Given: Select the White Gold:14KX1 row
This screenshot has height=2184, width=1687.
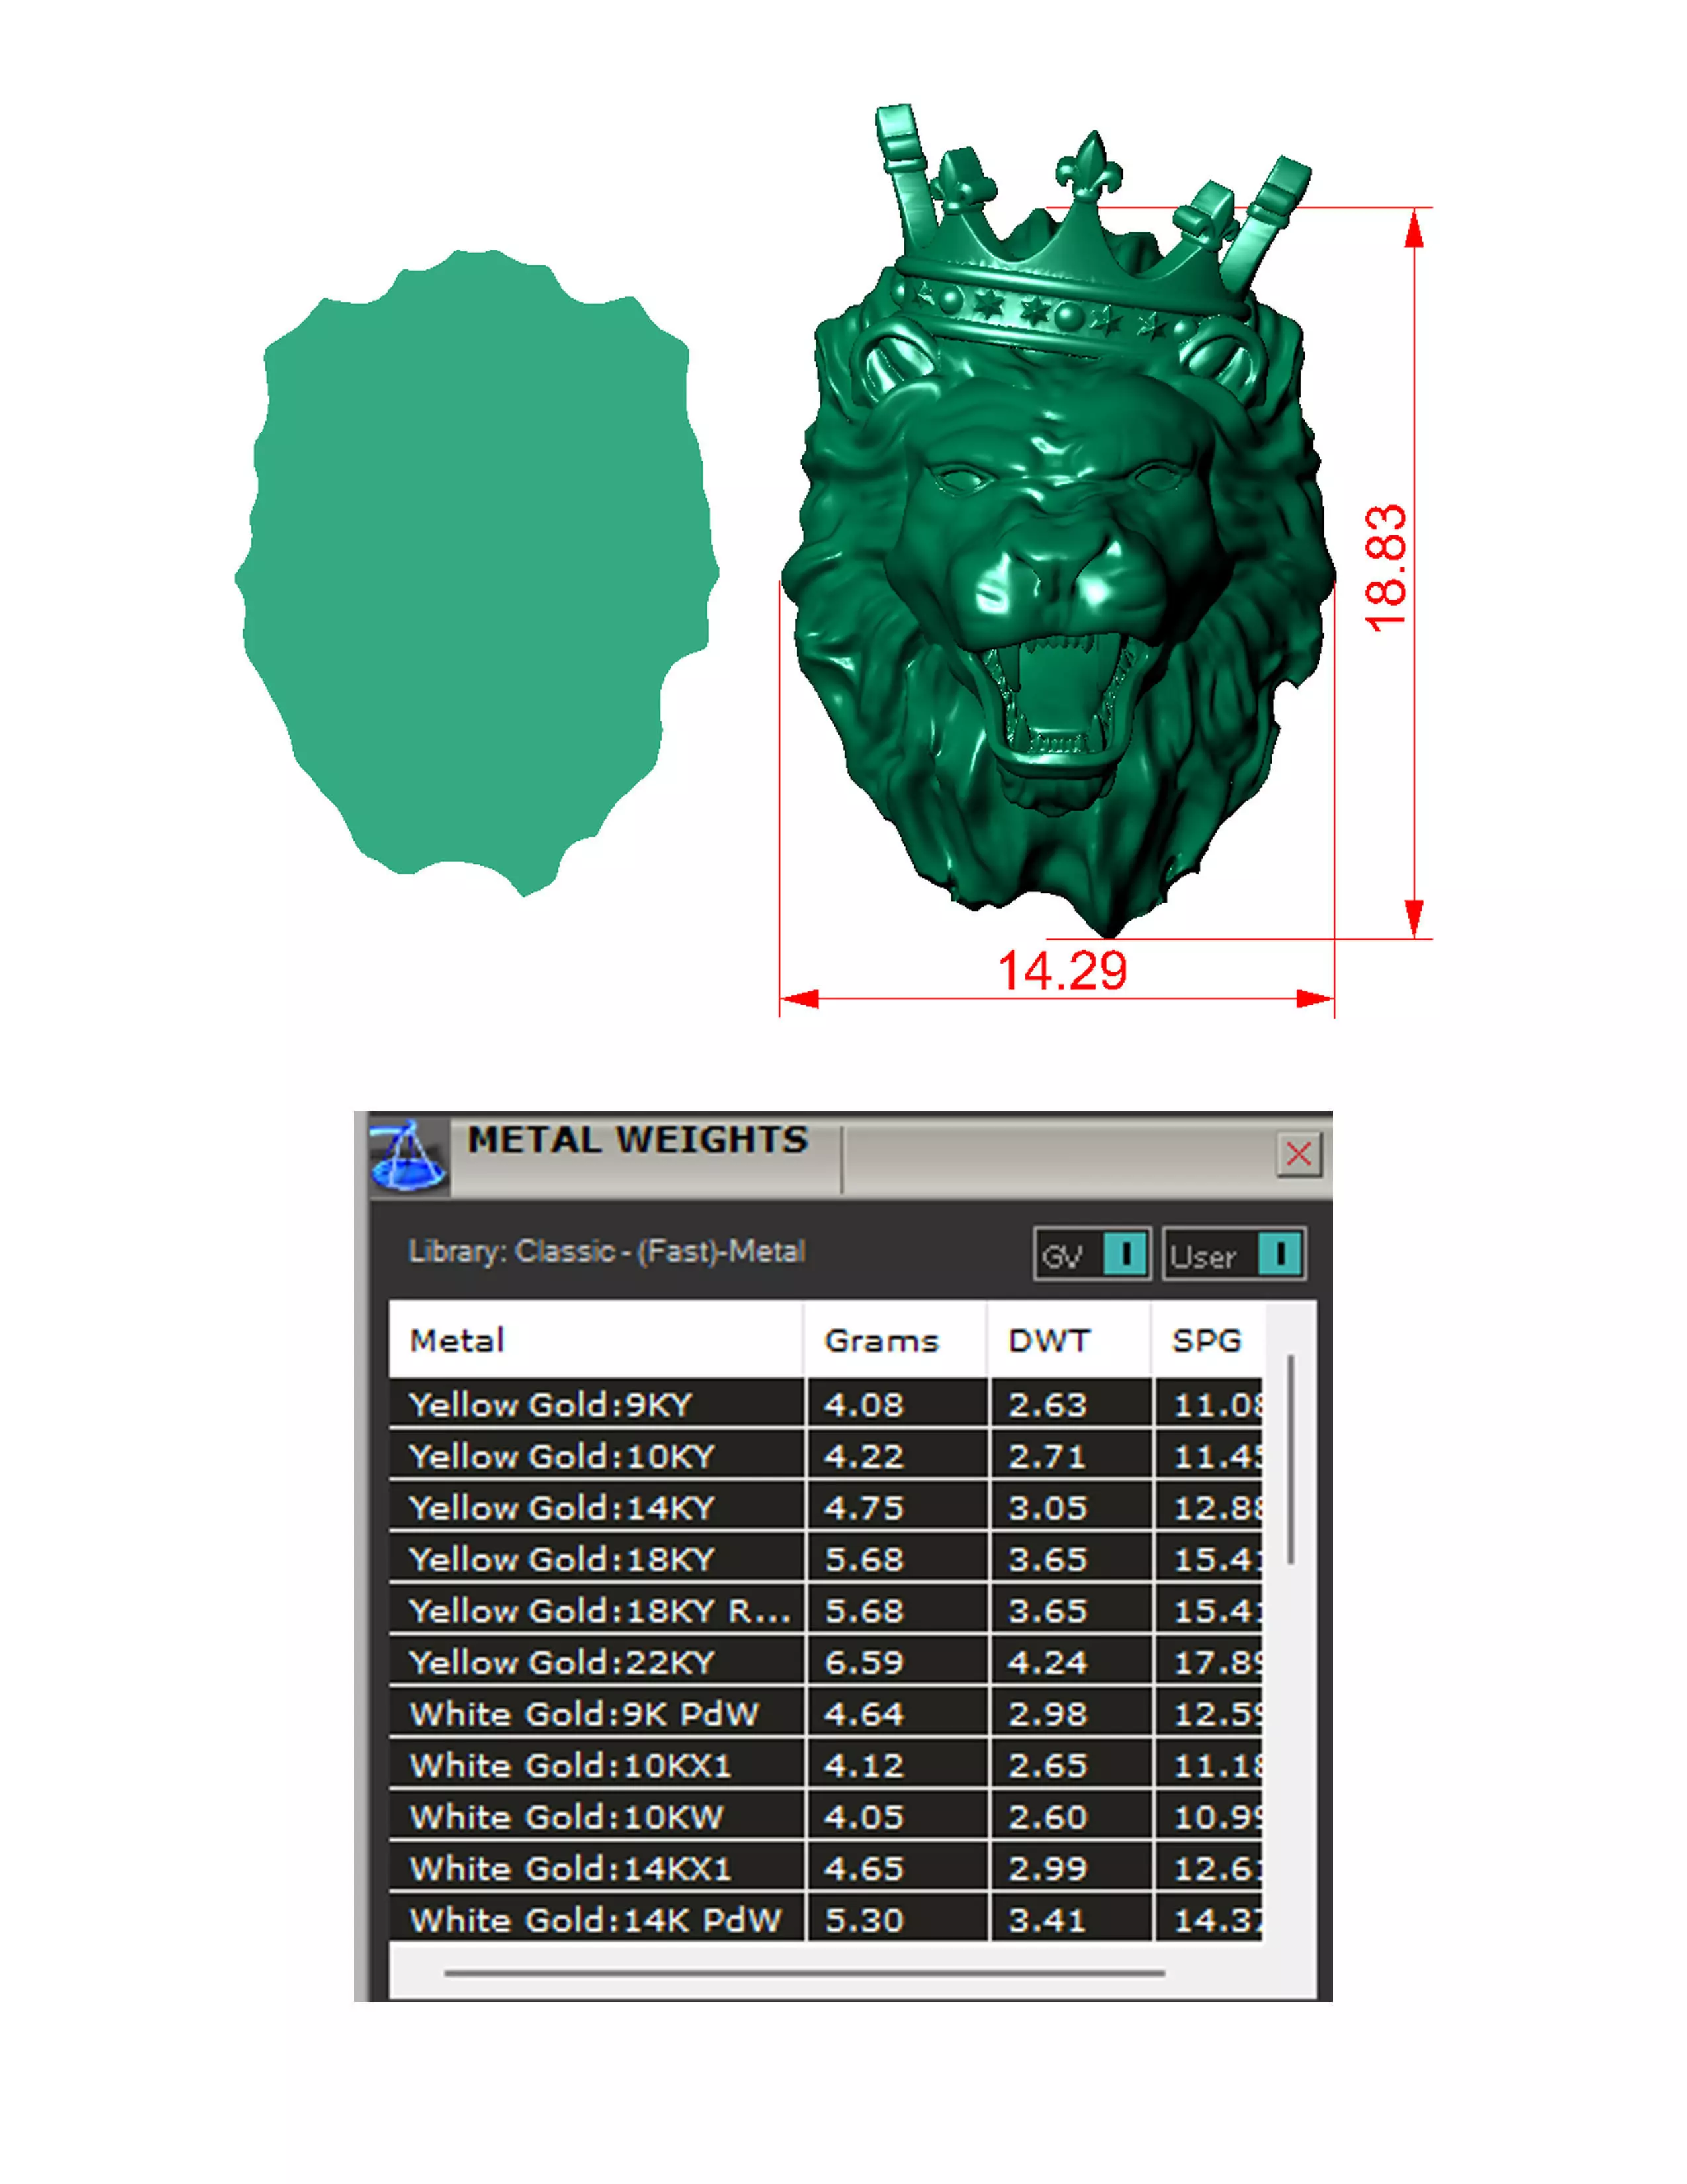Looking at the screenshot, I should click(826, 1868).
